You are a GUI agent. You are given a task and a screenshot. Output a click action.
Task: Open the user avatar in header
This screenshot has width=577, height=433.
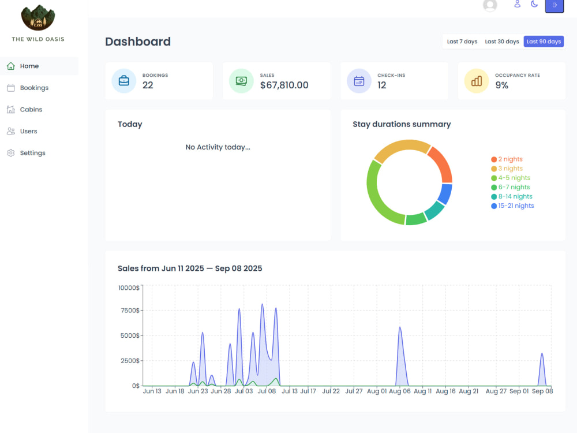490,5
